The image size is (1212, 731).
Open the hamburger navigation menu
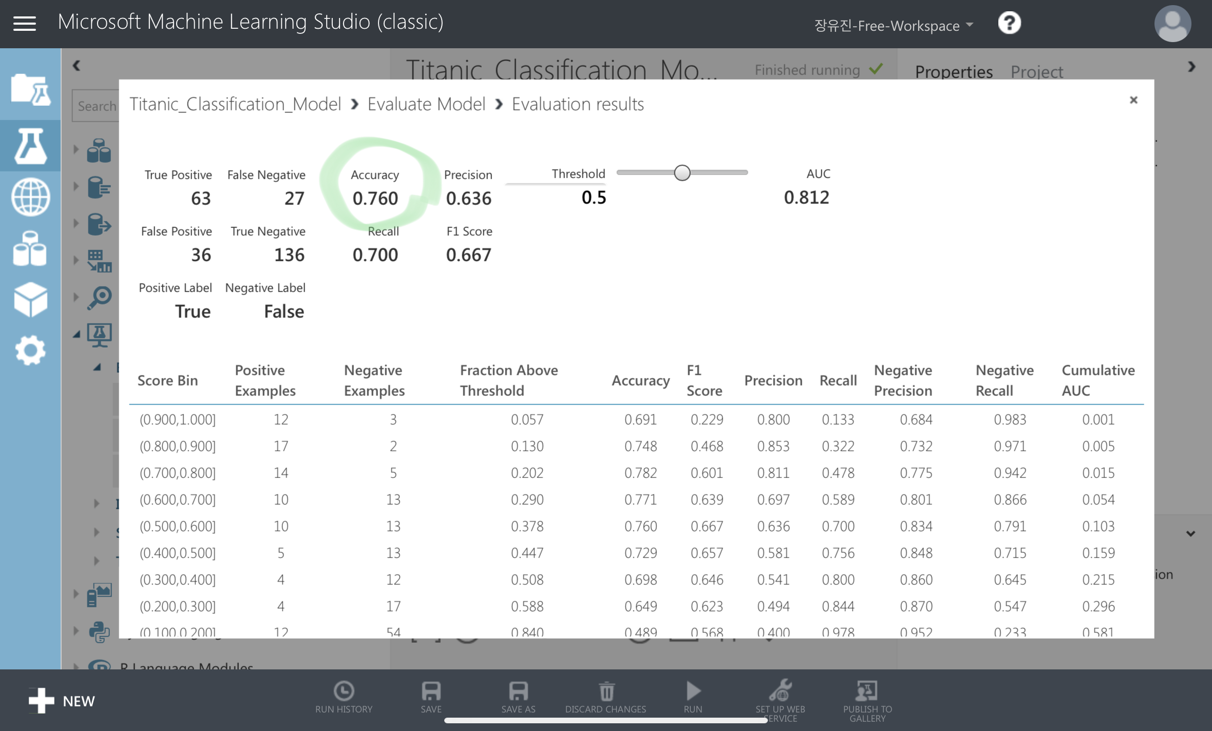(24, 23)
